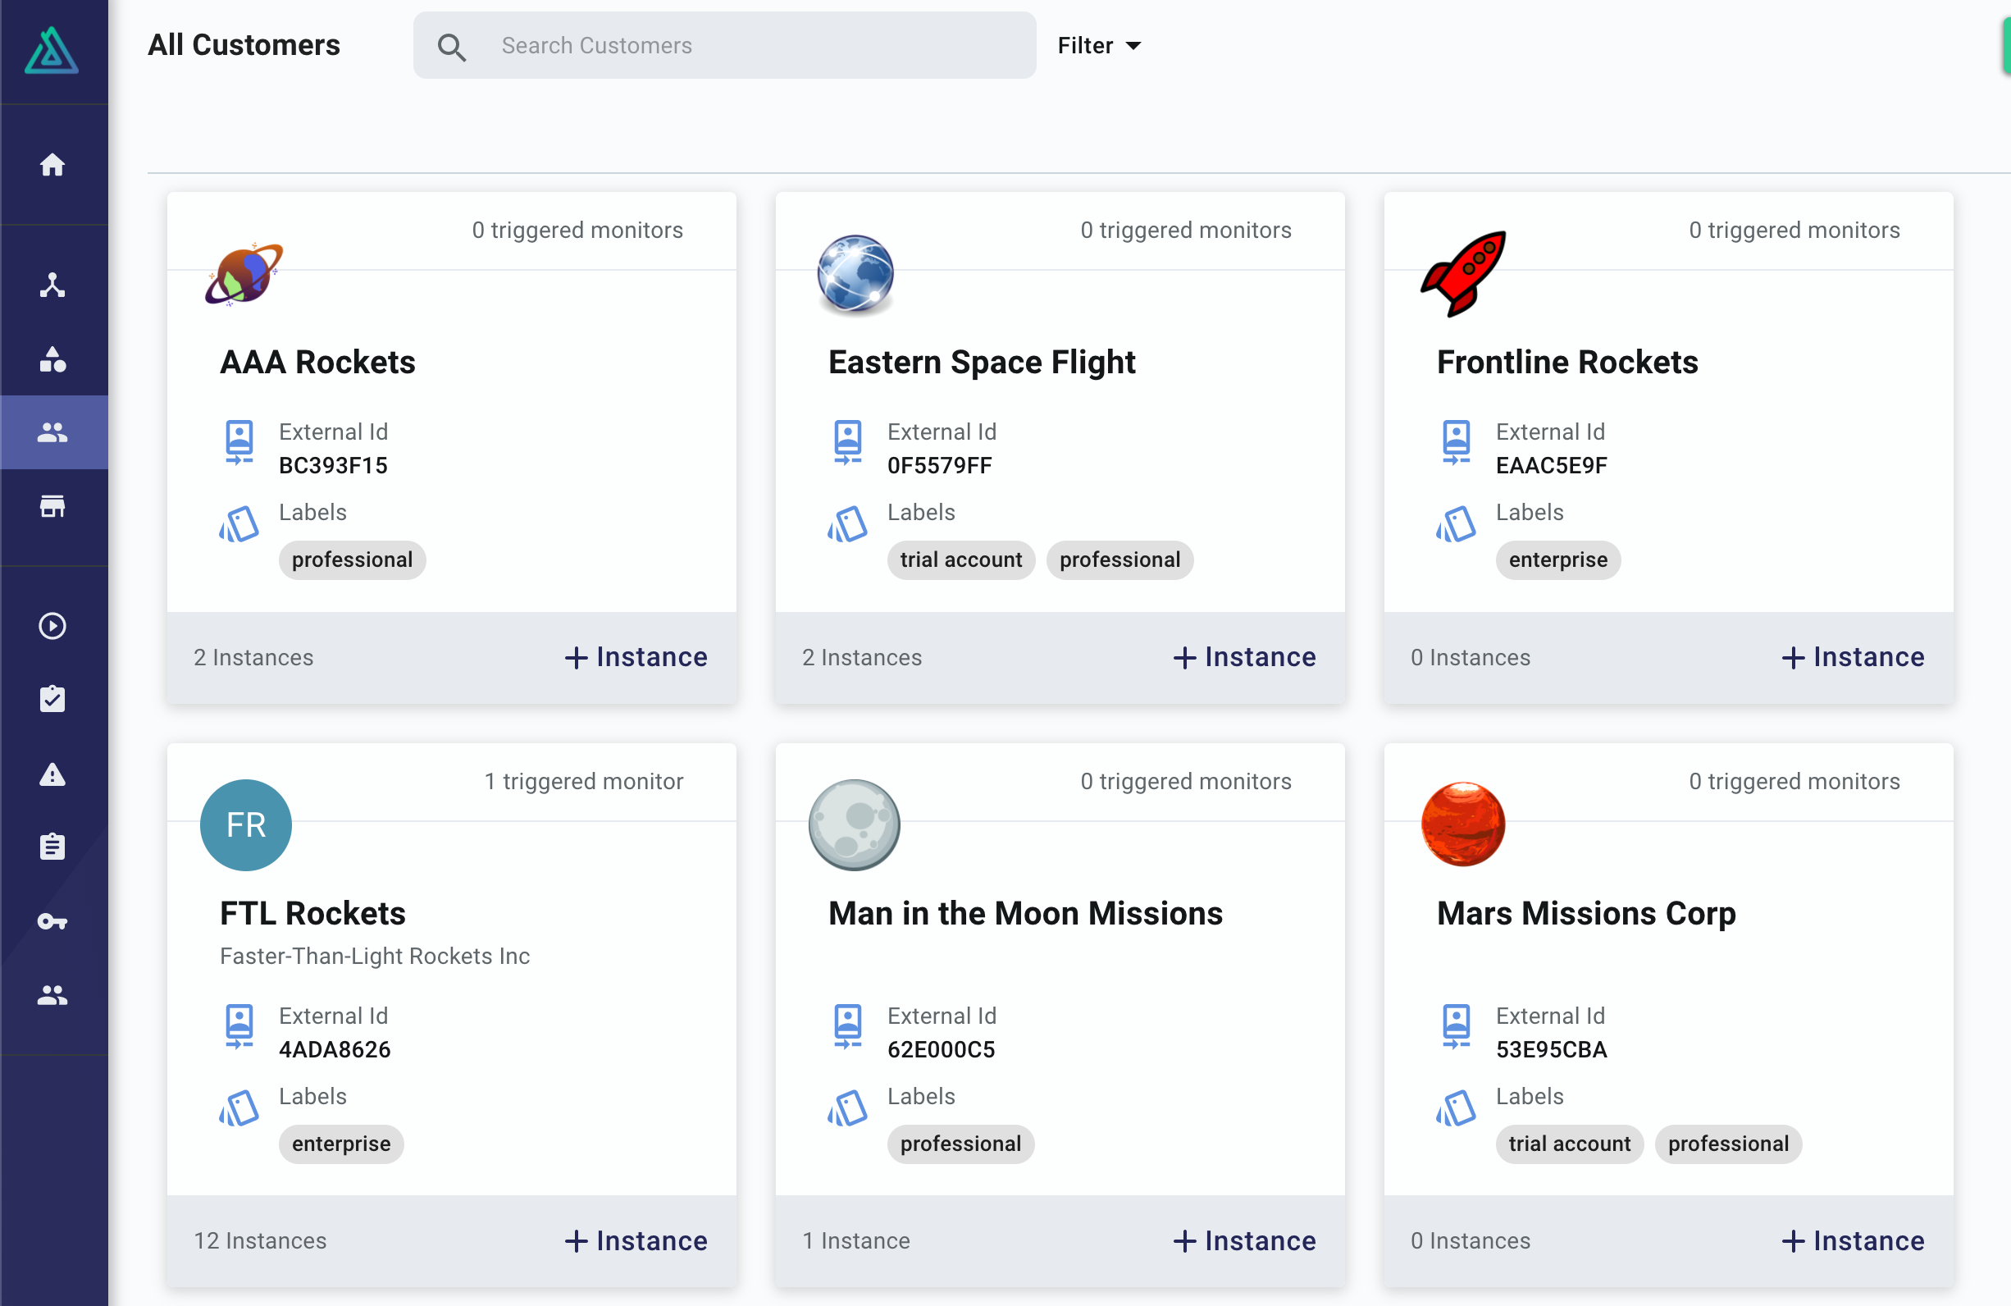
Task: Add an Instance to Mars Missions Corp
Action: 1852,1240
